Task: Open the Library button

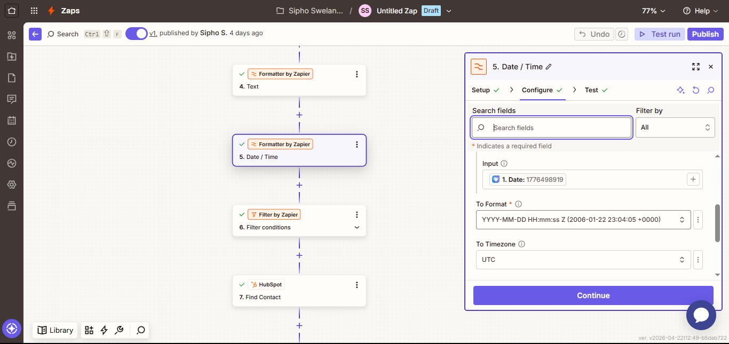Action: (55, 330)
